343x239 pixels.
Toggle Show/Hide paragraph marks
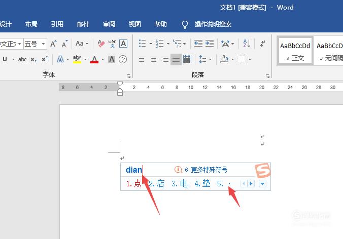click(262, 44)
